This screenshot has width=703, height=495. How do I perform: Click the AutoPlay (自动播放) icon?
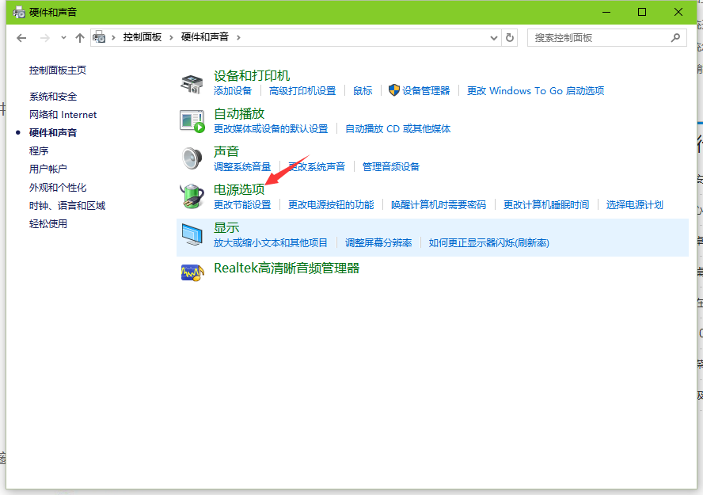click(x=192, y=120)
